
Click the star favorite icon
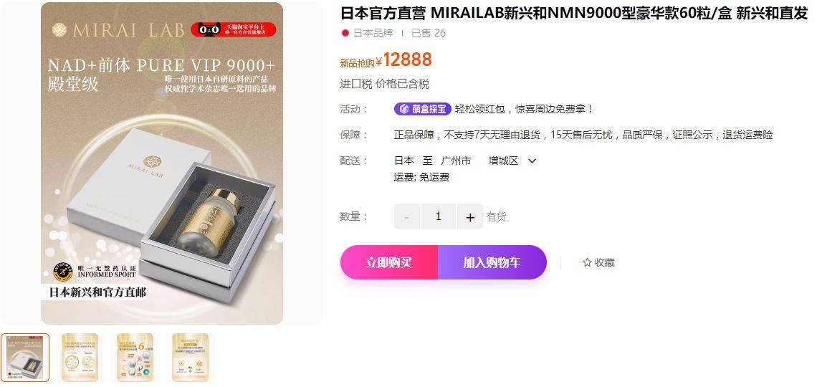point(587,262)
